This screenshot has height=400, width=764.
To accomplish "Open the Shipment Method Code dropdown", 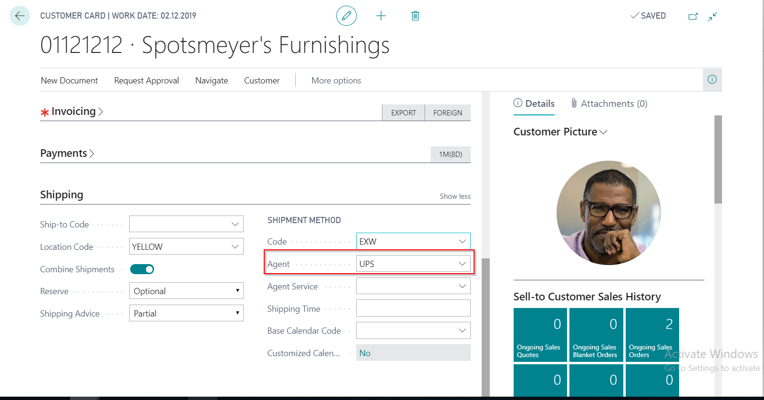I will [462, 241].
